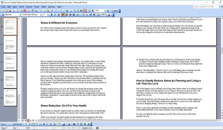Select the Rectangle shape tool
Viewport: 223px width, 130px height.
pyautogui.click(x=33, y=124)
